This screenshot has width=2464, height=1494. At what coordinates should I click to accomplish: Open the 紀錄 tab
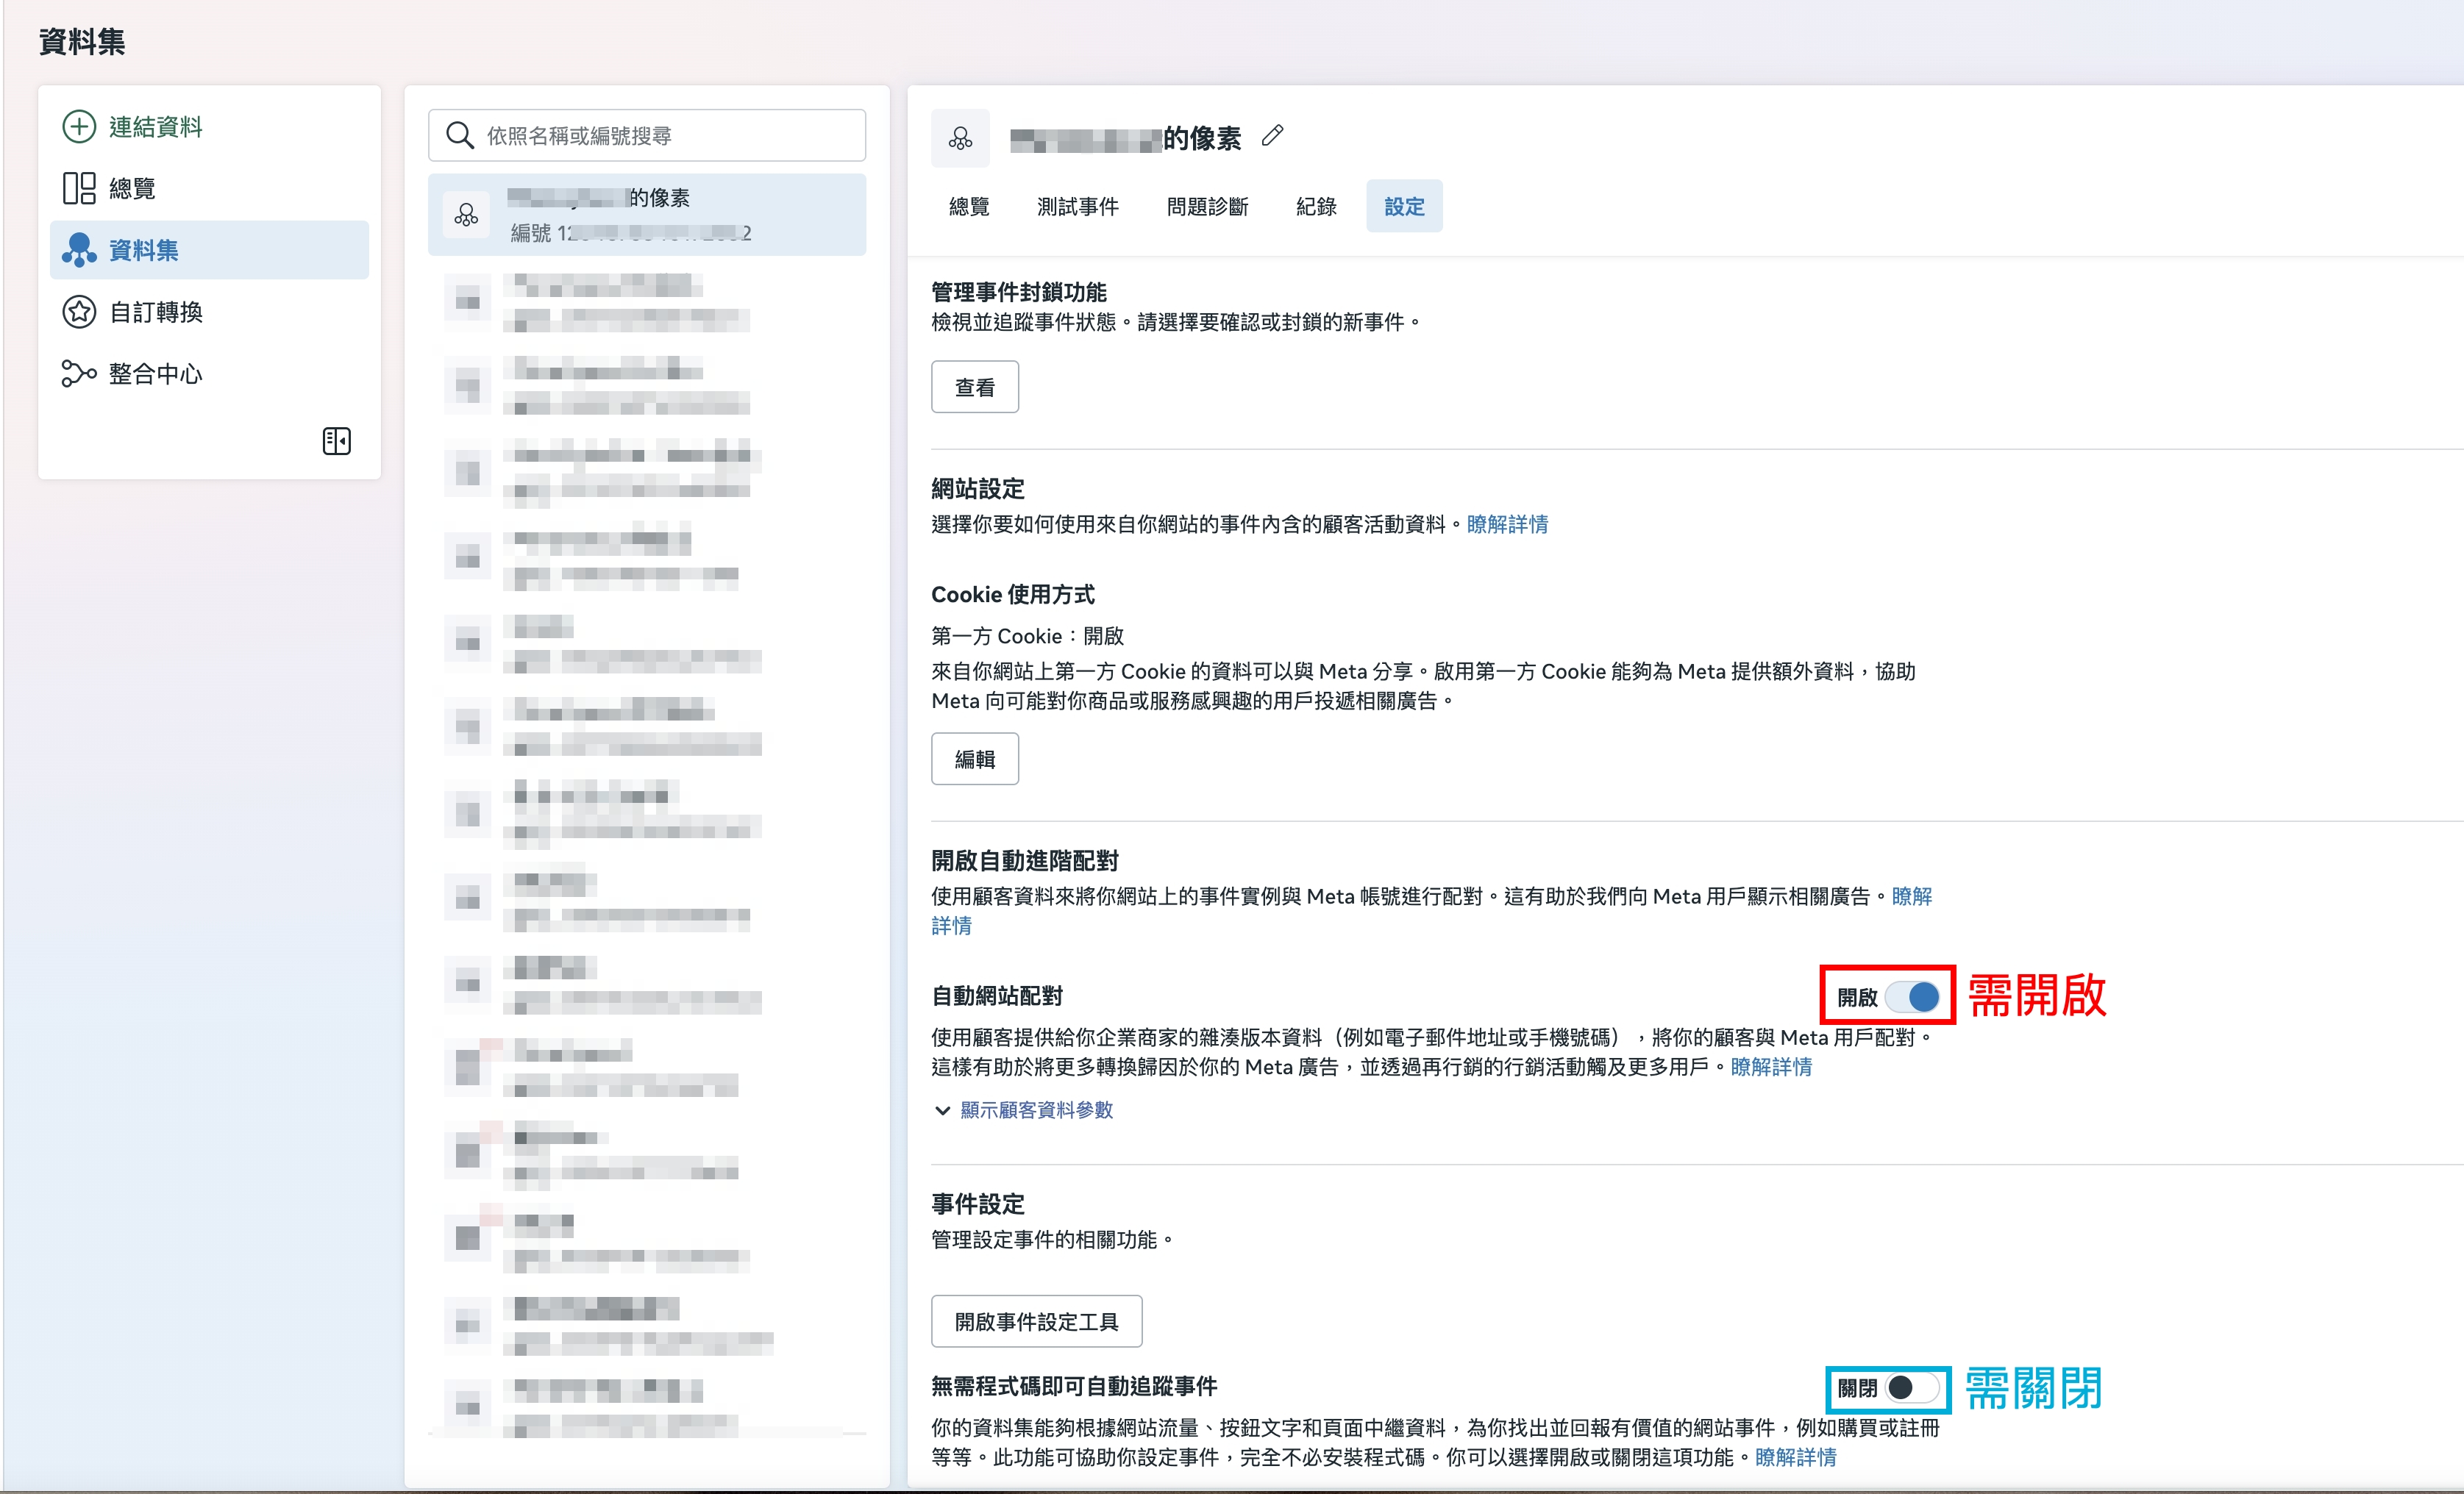click(x=1316, y=207)
